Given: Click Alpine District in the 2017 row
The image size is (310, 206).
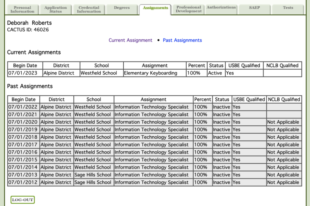Looking at the screenshot, I should click(x=57, y=145).
